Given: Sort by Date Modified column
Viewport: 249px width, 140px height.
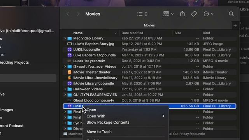Looking at the screenshot, I should 132,33.
